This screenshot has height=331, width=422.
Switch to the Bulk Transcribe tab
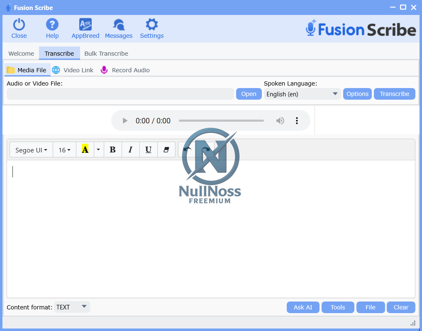point(106,54)
